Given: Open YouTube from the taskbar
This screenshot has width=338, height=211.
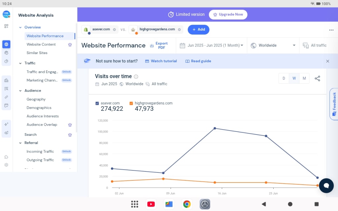Looking at the screenshot, I should pos(151,204).
